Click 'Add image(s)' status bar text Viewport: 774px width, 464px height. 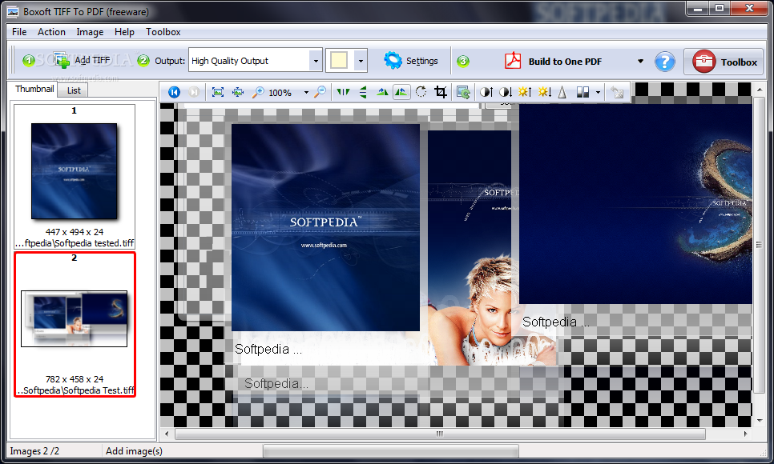(x=134, y=451)
